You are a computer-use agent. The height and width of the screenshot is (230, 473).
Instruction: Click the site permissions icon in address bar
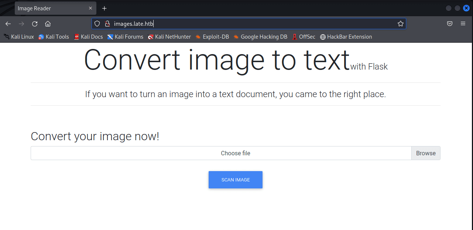point(107,23)
